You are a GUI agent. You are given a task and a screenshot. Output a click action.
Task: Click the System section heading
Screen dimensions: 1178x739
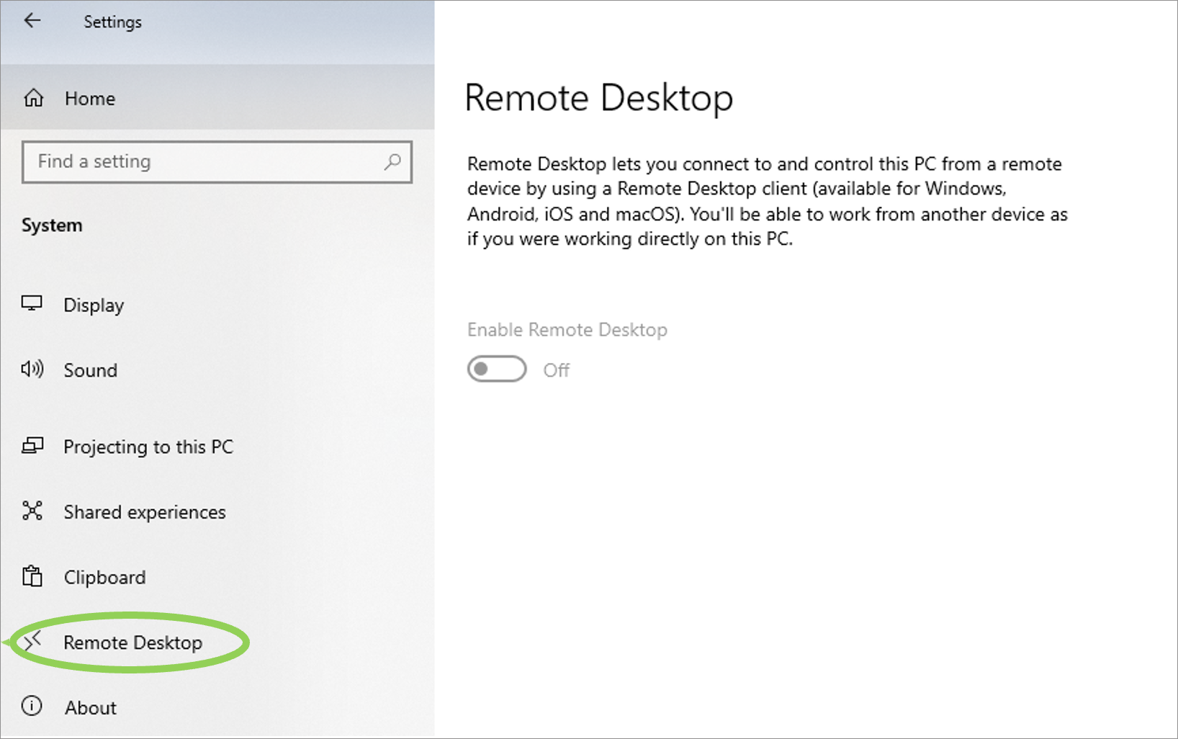pos(52,225)
